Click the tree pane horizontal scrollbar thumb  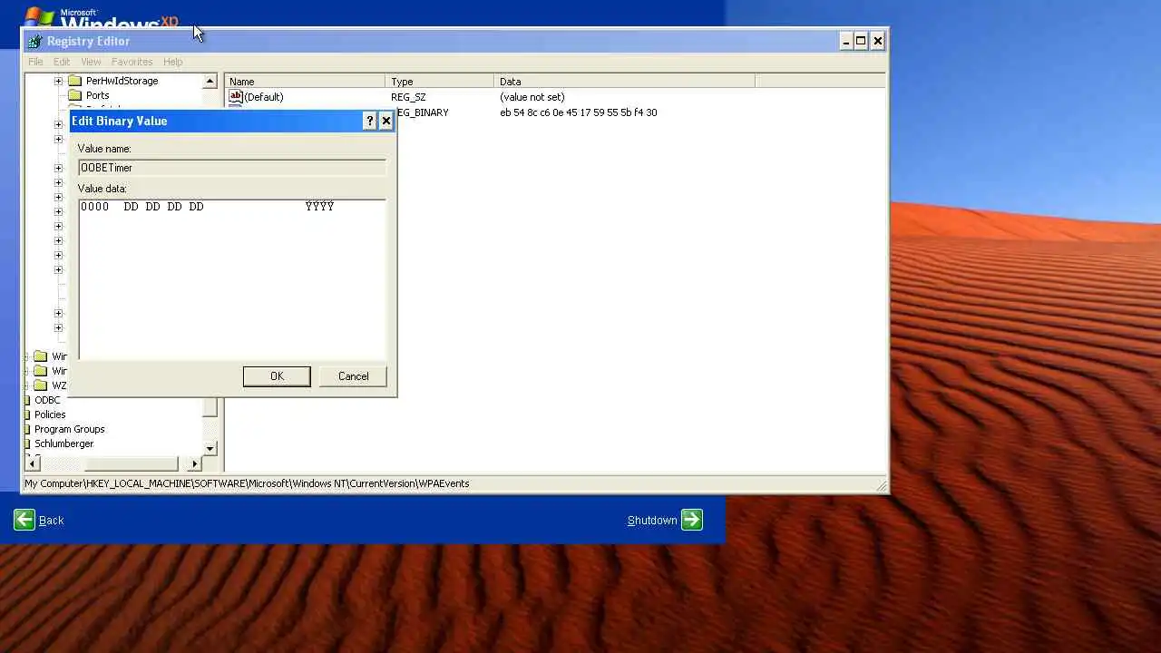132,463
